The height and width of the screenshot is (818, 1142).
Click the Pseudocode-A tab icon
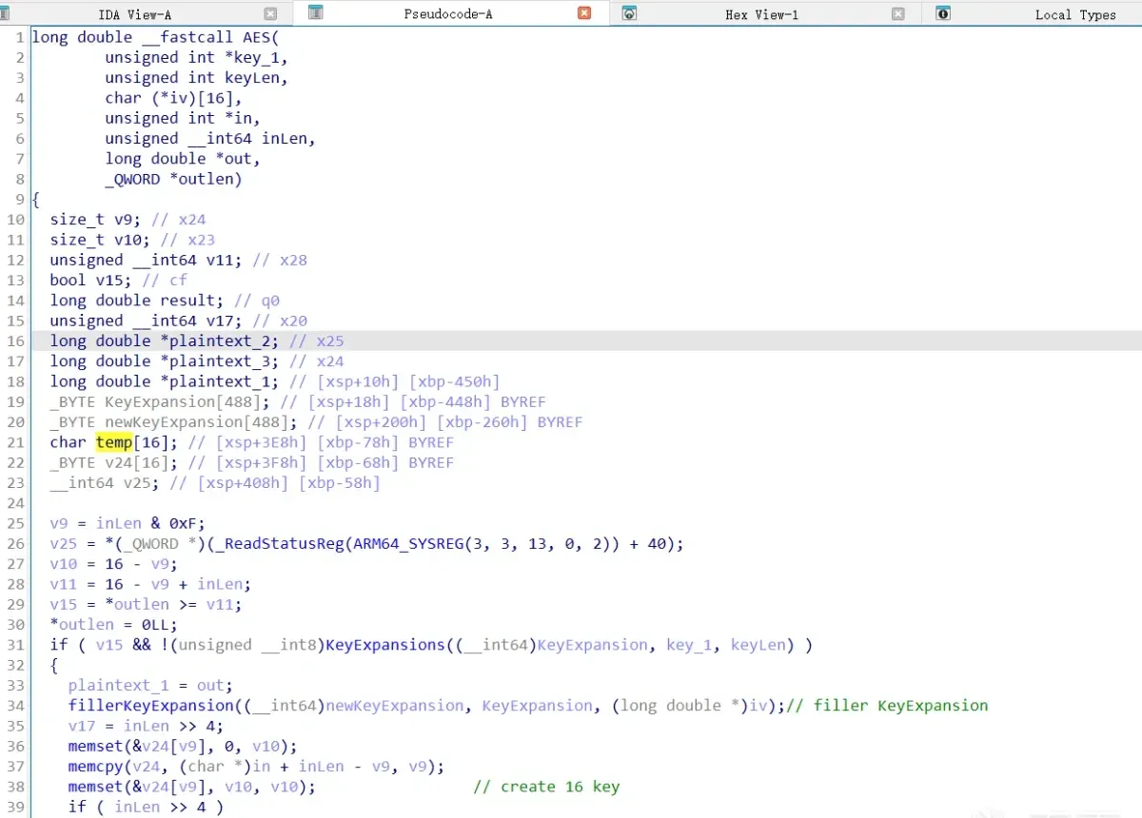316,13
